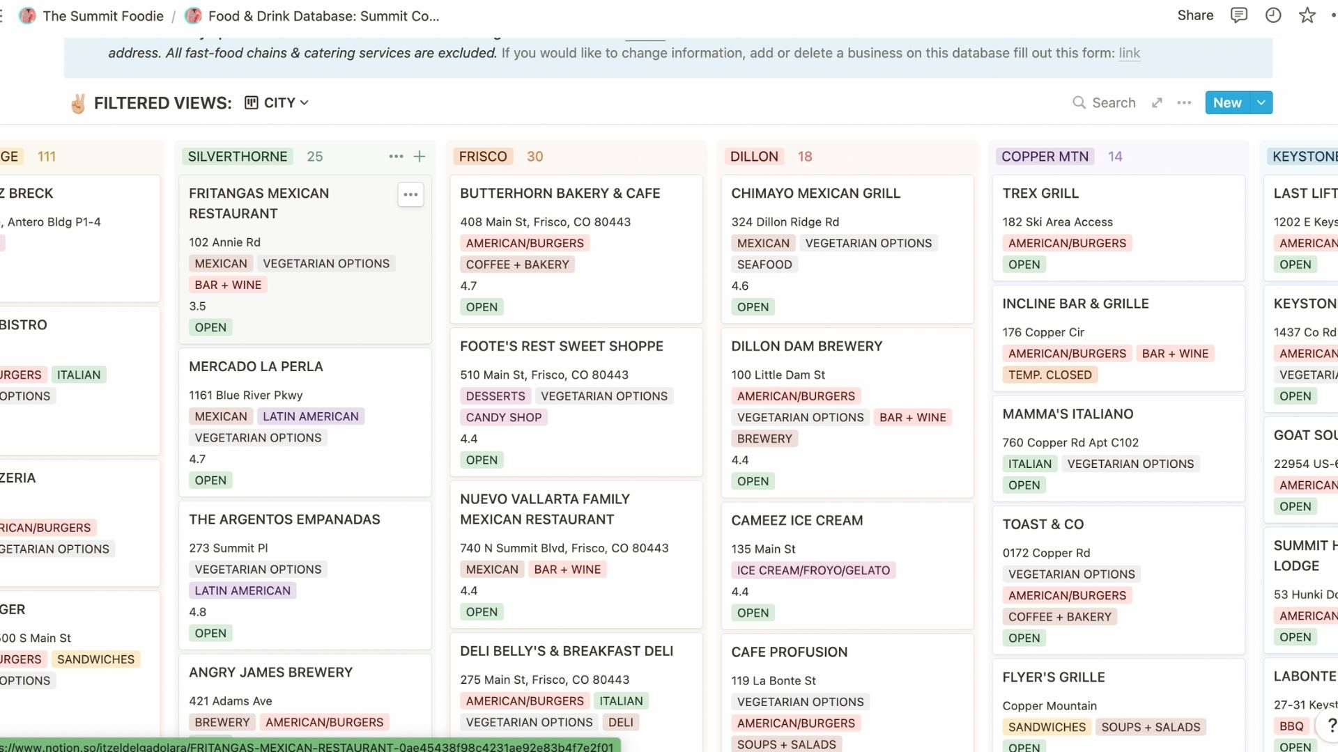Open database as full page expand icon
The image size is (1338, 752).
click(x=1157, y=102)
